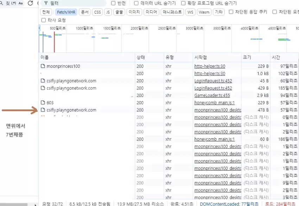Image resolution: width=299 pixels, height=206 pixels.
Task: Select the 미디어 filter type
Action: pos(151,12)
